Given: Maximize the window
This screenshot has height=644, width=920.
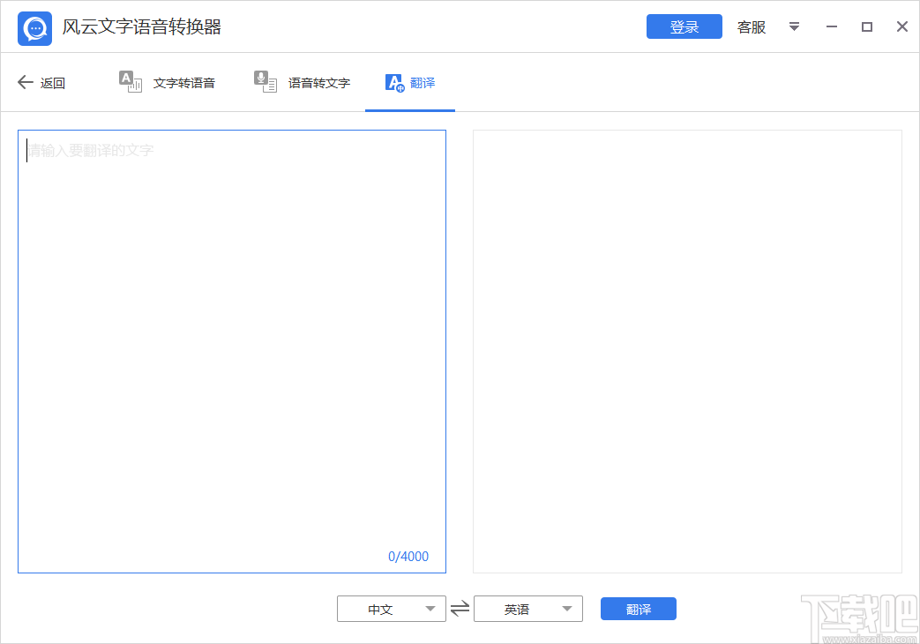Looking at the screenshot, I should [866, 27].
